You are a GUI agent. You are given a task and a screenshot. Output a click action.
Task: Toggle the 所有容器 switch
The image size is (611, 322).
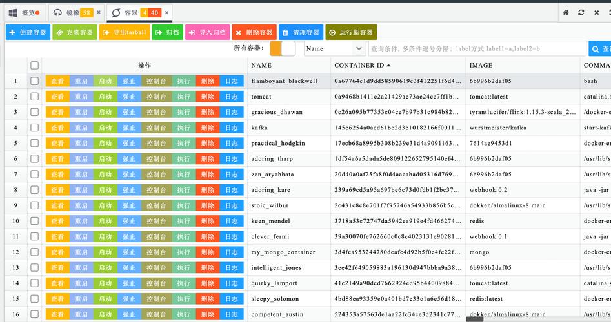[x=282, y=48]
